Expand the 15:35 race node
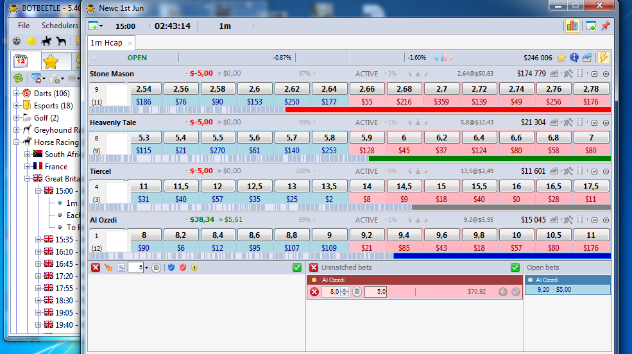Image resolution: width=632 pixels, height=354 pixels. click(38, 240)
